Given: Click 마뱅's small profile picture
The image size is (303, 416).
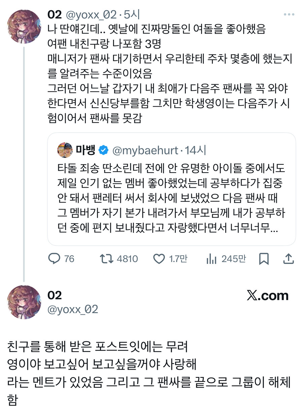Looking at the screenshot, I should point(65,150).
